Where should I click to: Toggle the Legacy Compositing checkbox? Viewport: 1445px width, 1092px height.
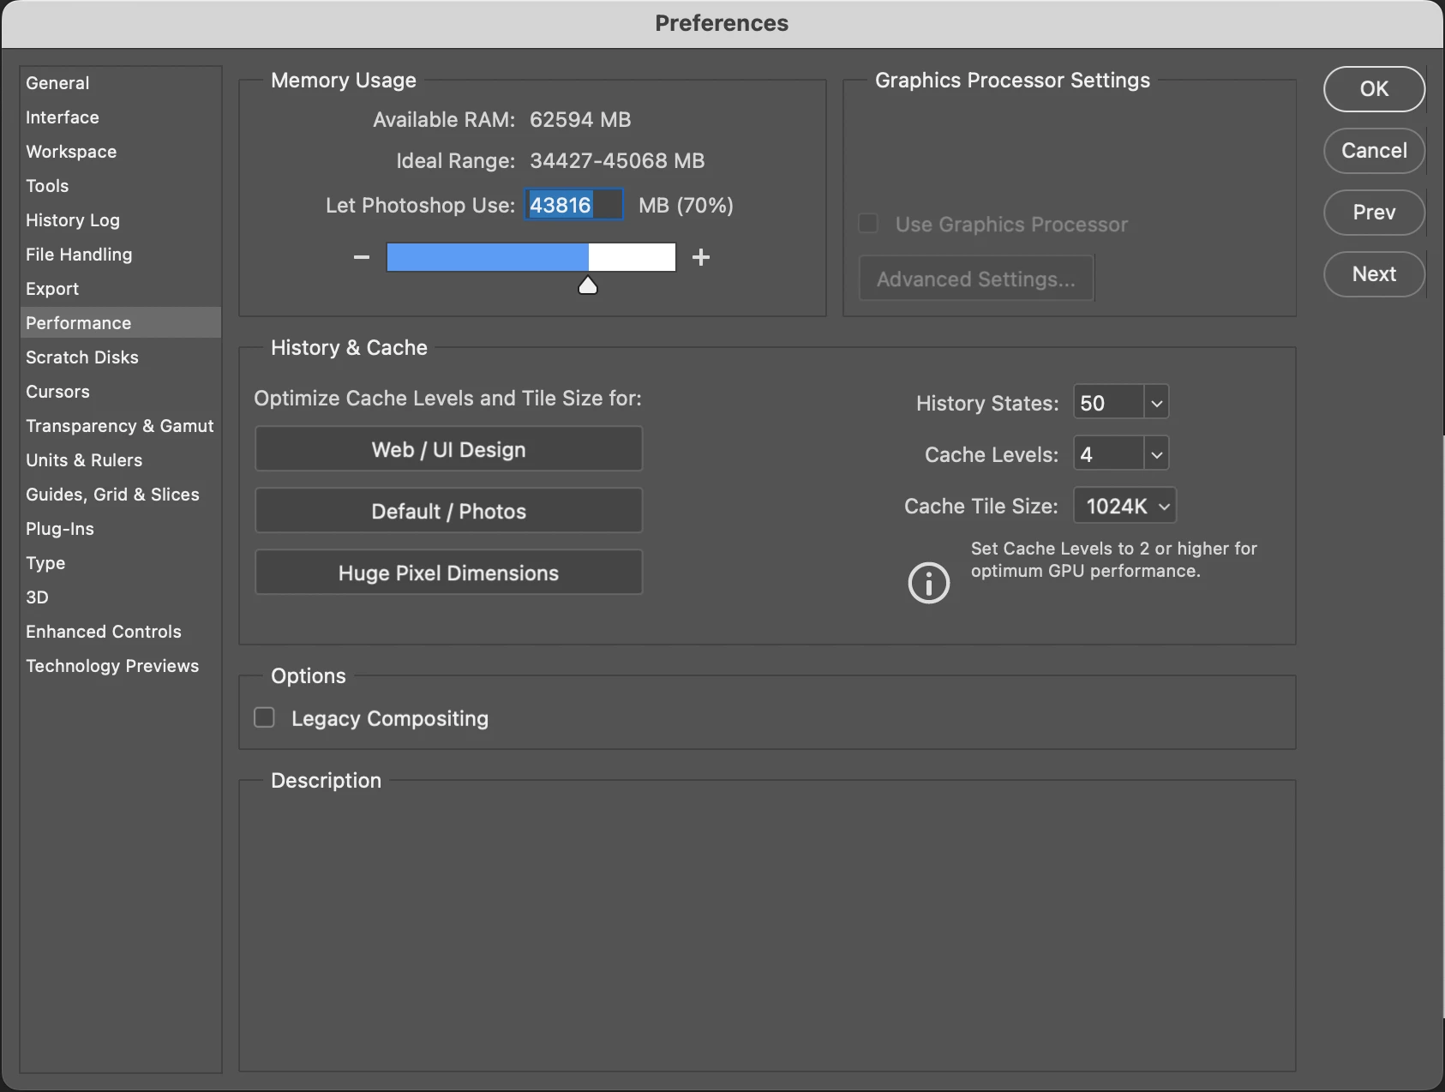coord(265,717)
